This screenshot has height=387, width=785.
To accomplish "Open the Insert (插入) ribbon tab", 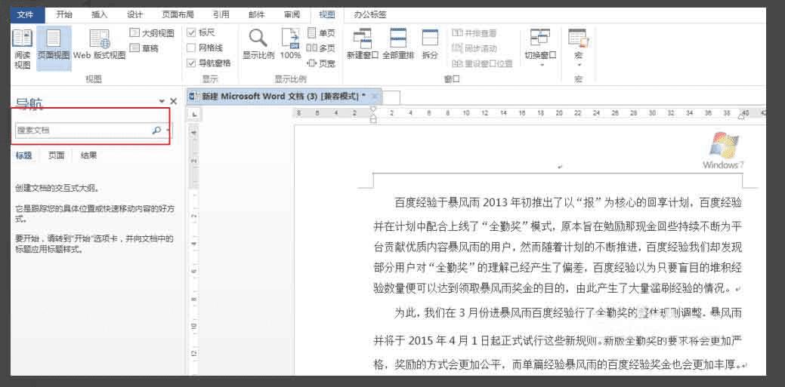I will pyautogui.click(x=99, y=14).
